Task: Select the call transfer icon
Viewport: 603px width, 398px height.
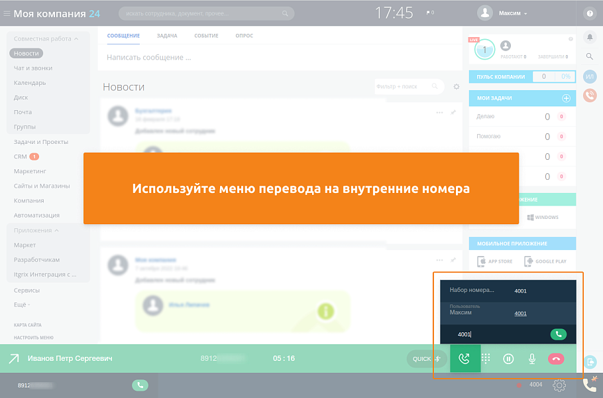Action: pos(465,358)
